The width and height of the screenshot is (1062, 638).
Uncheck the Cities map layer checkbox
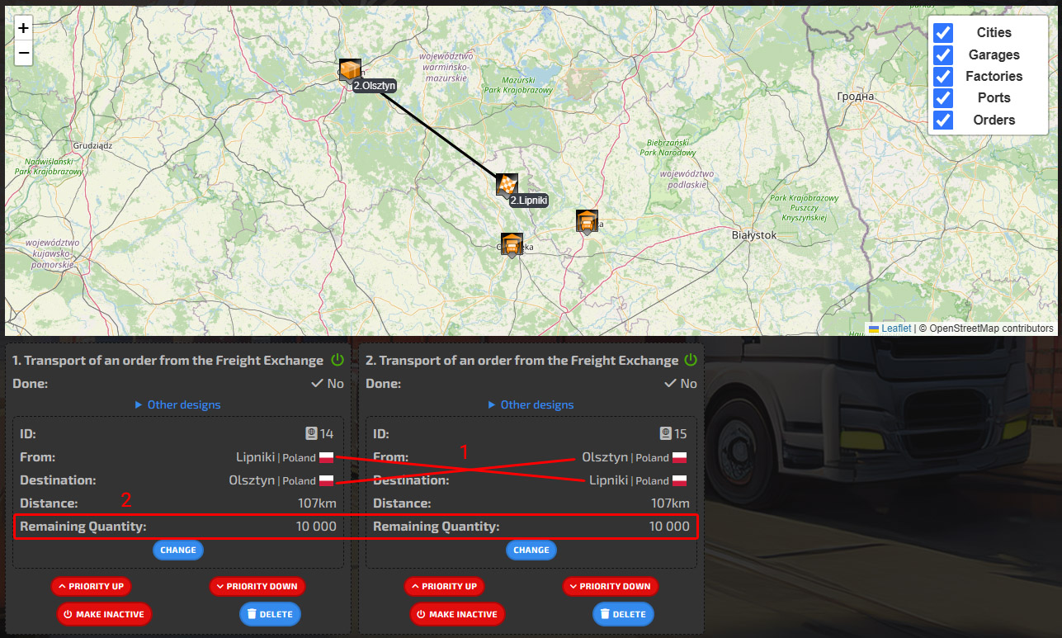click(x=943, y=33)
